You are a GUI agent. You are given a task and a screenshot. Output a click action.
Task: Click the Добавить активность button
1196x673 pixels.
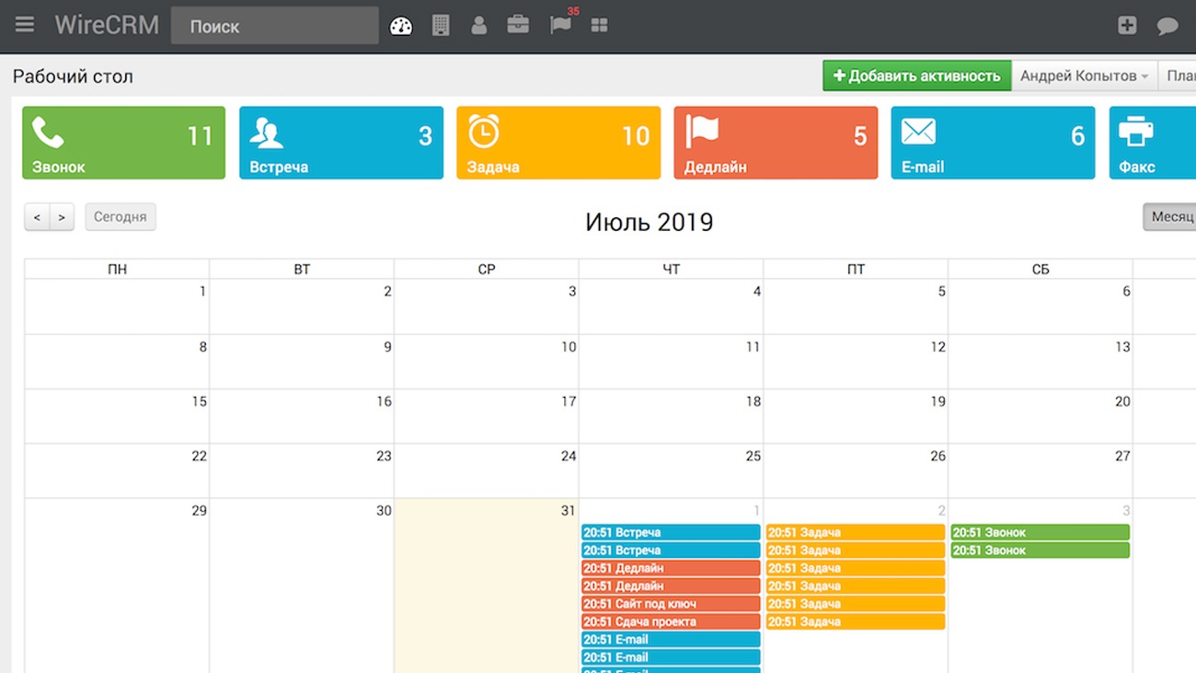coord(916,76)
